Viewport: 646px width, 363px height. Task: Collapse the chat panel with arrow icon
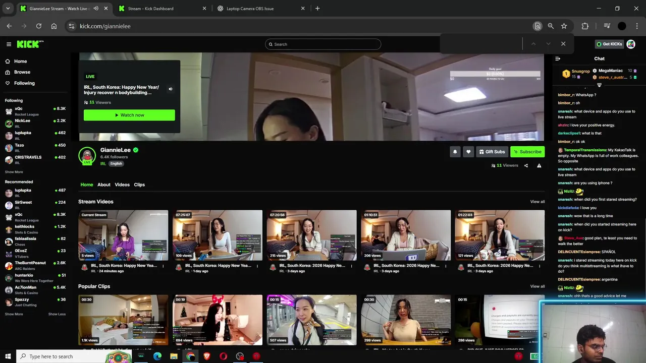pos(558,58)
